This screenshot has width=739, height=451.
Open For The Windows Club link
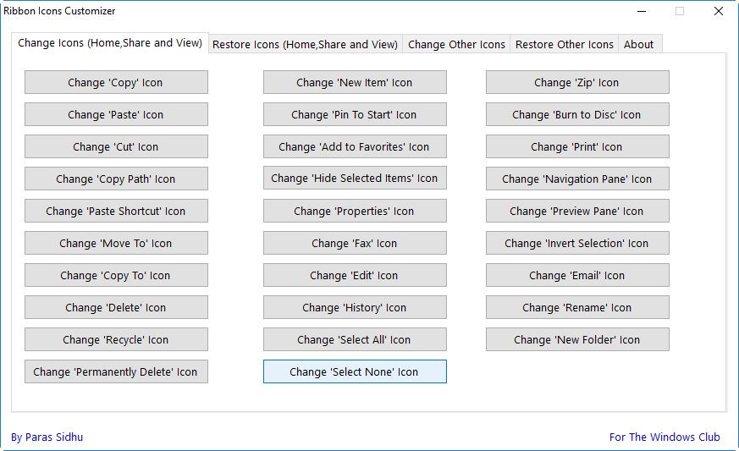coord(665,437)
